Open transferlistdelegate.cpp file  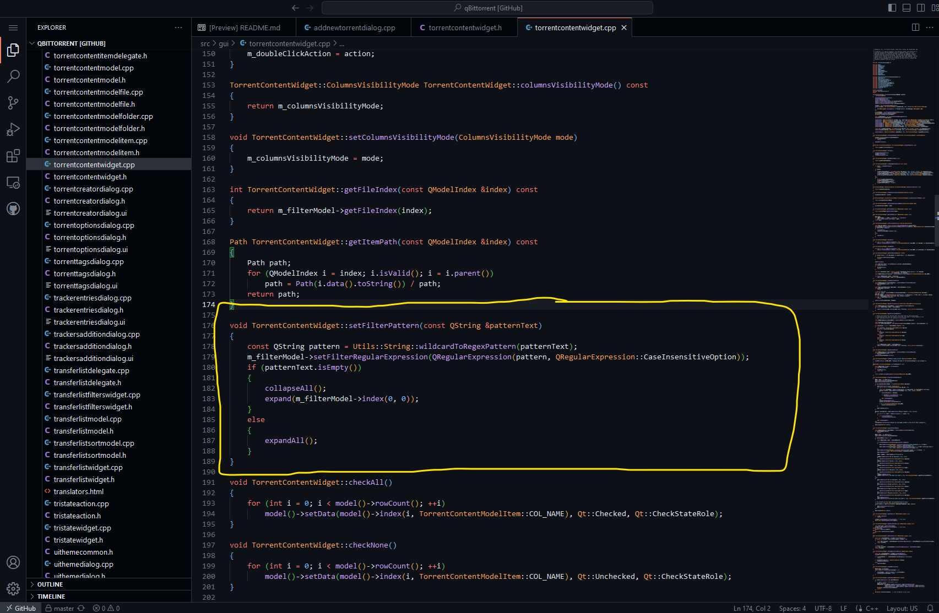pyautogui.click(x=91, y=370)
